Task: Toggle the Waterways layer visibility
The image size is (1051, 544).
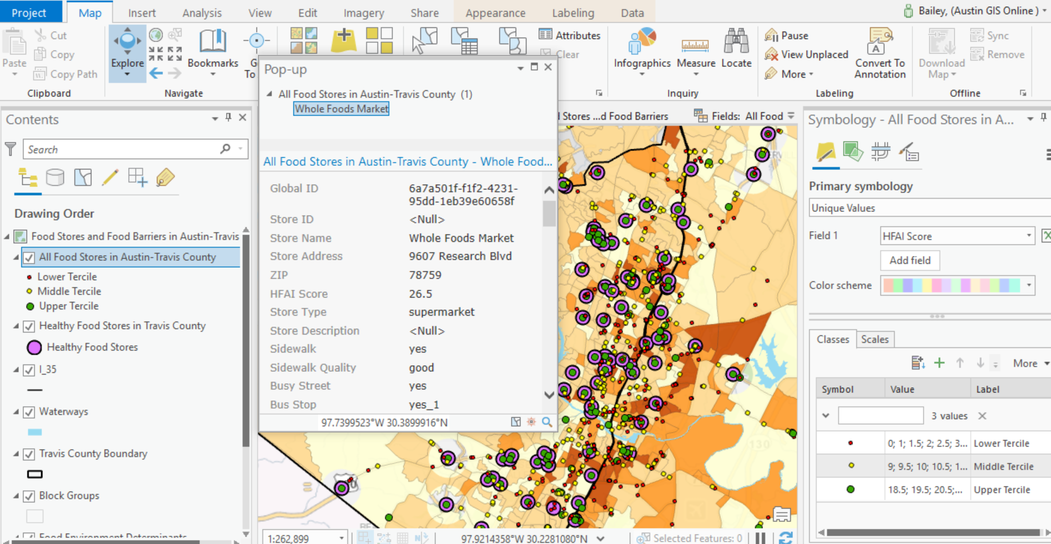Action: 29,412
